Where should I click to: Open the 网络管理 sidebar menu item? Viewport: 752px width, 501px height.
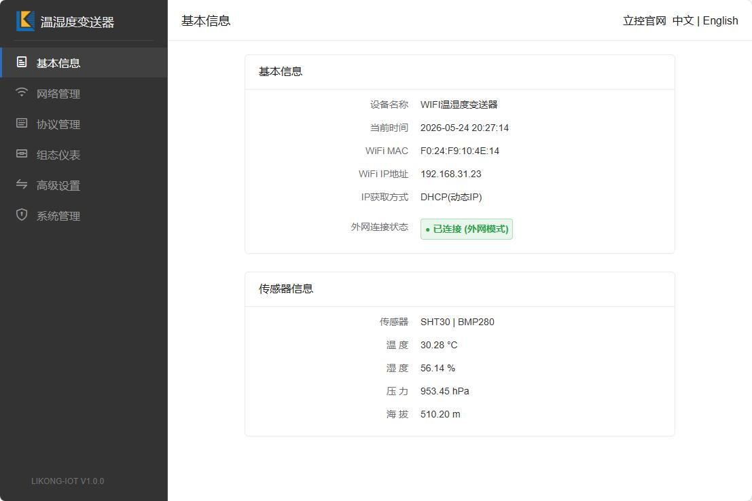pos(84,93)
